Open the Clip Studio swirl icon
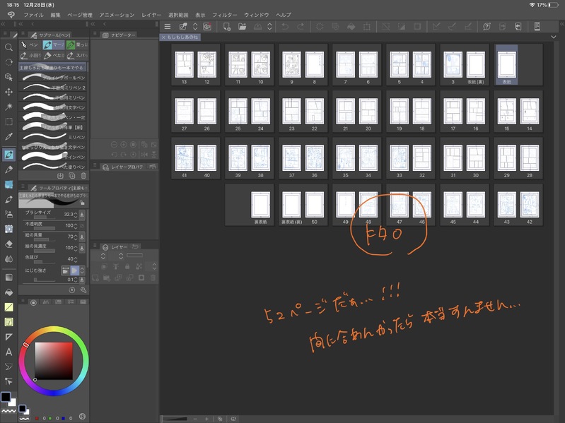This screenshot has width=565, height=423. click(207, 27)
